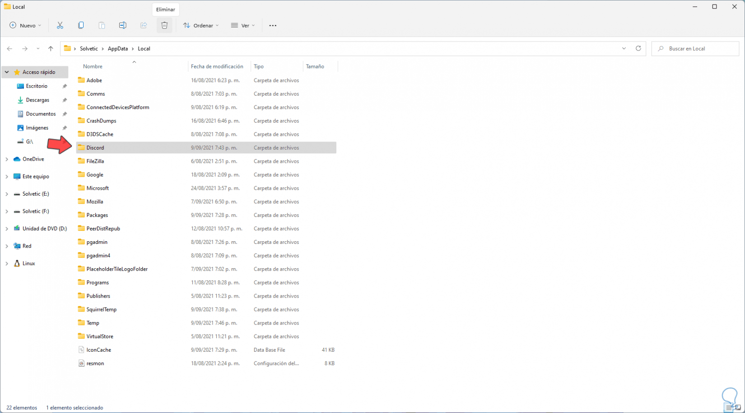Image resolution: width=745 pixels, height=413 pixels.
Task: Click the Adobe folder icon
Action: (x=81, y=80)
